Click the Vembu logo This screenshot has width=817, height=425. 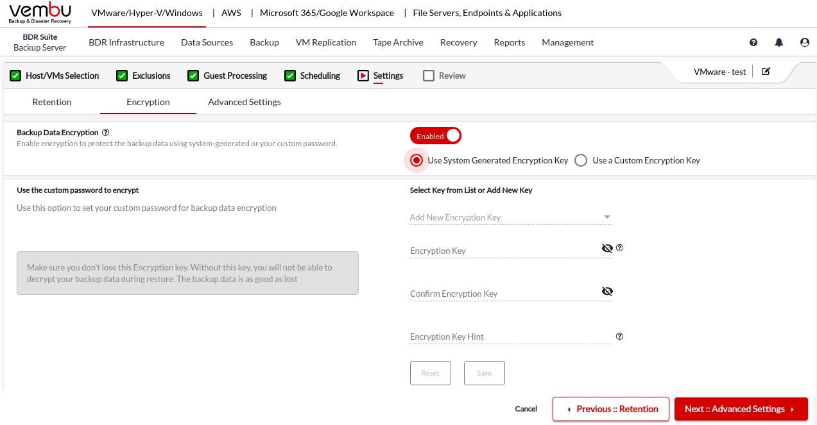(x=40, y=13)
